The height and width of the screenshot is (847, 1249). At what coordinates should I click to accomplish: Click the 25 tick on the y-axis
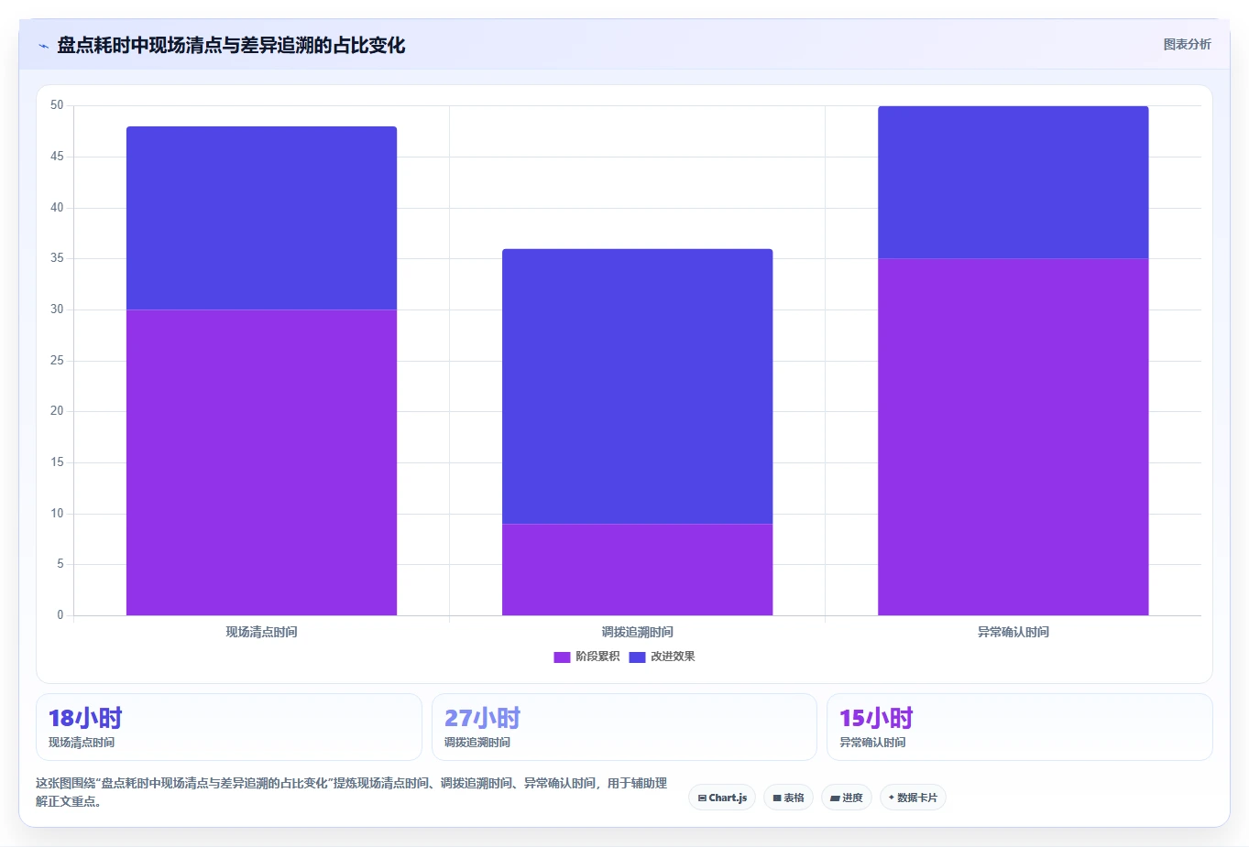tap(57, 361)
